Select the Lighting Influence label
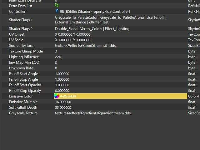200x150 pixels. [x=24, y=57]
